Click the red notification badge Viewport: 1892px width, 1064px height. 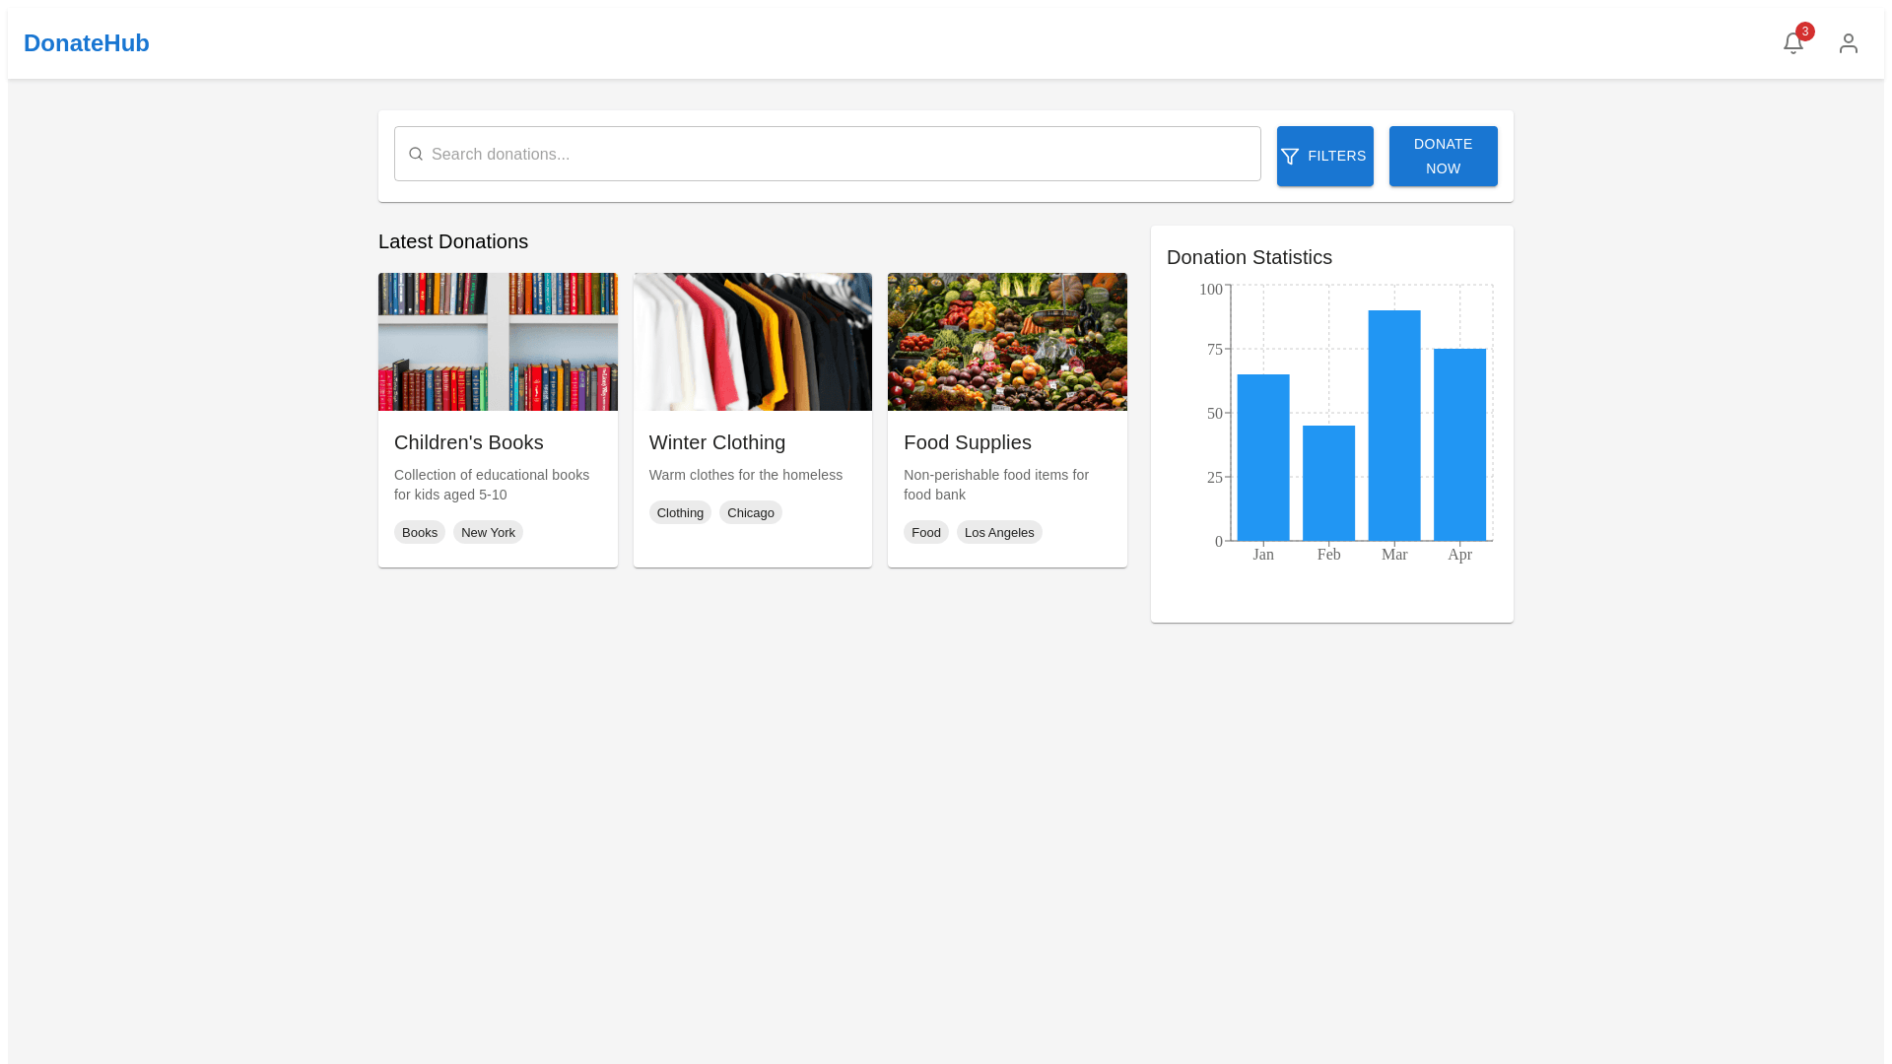pos(1804,32)
